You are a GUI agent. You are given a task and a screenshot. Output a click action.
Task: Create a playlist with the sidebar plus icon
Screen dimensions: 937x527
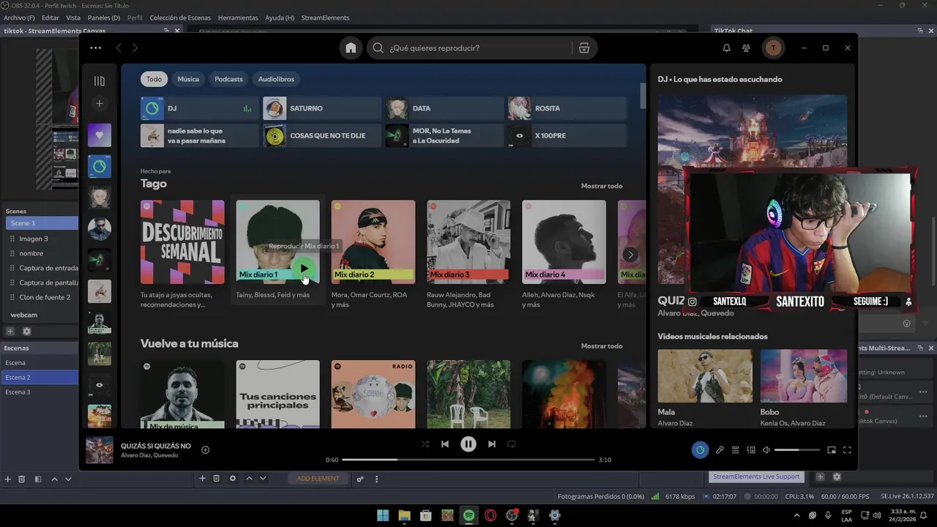tap(100, 104)
